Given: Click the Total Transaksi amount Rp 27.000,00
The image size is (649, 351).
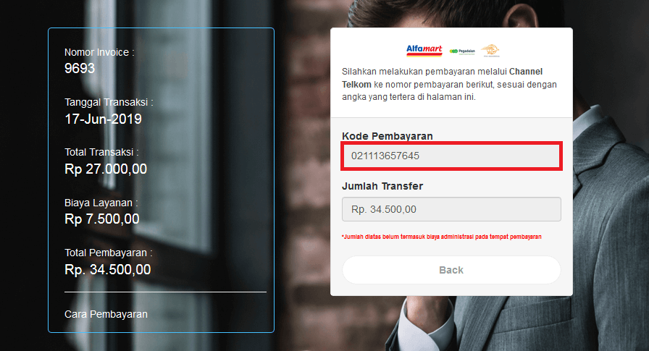Looking at the screenshot, I should pyautogui.click(x=106, y=169).
